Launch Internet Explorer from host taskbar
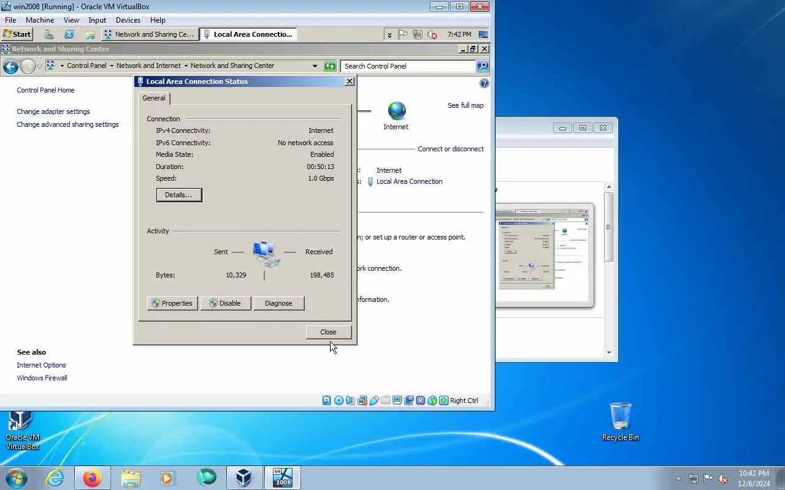785x490 pixels. click(55, 478)
